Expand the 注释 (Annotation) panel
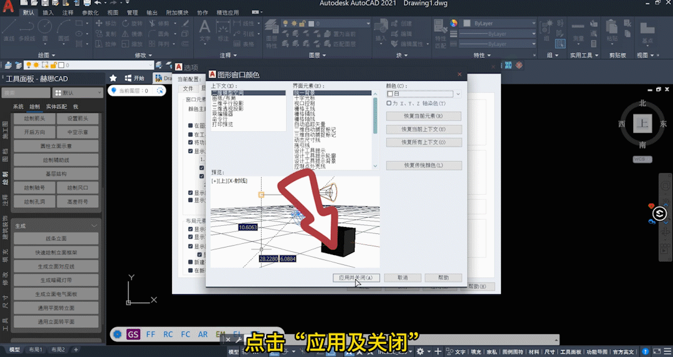The width and height of the screenshot is (673, 357). click(x=228, y=55)
